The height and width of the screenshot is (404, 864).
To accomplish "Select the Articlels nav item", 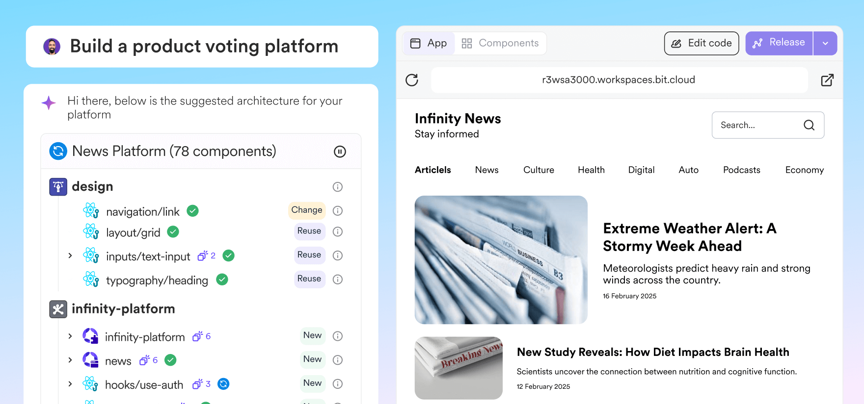I will pyautogui.click(x=433, y=170).
